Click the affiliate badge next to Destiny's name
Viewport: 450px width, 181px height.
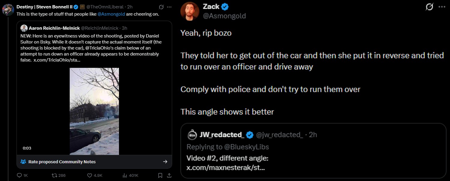point(82,7)
